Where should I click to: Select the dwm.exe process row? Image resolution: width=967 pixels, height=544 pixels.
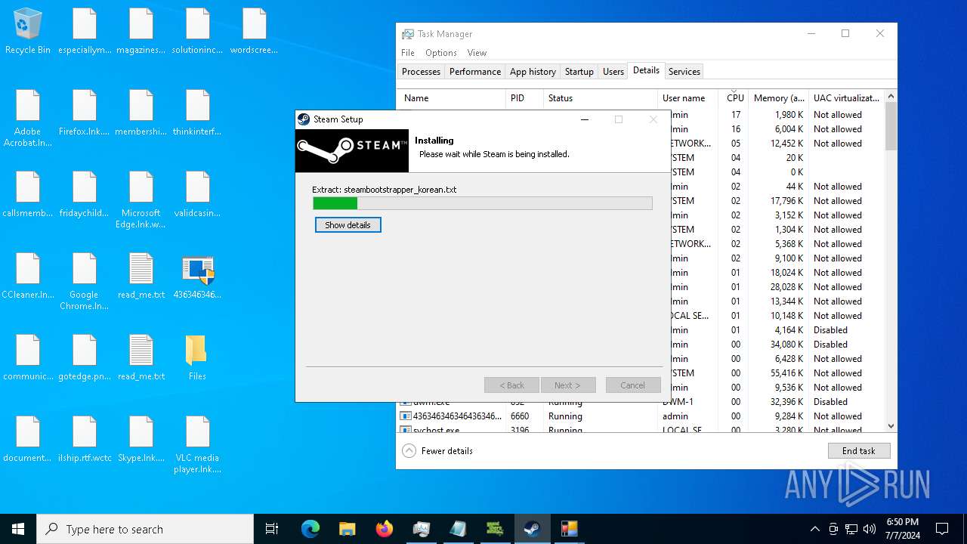click(641, 402)
